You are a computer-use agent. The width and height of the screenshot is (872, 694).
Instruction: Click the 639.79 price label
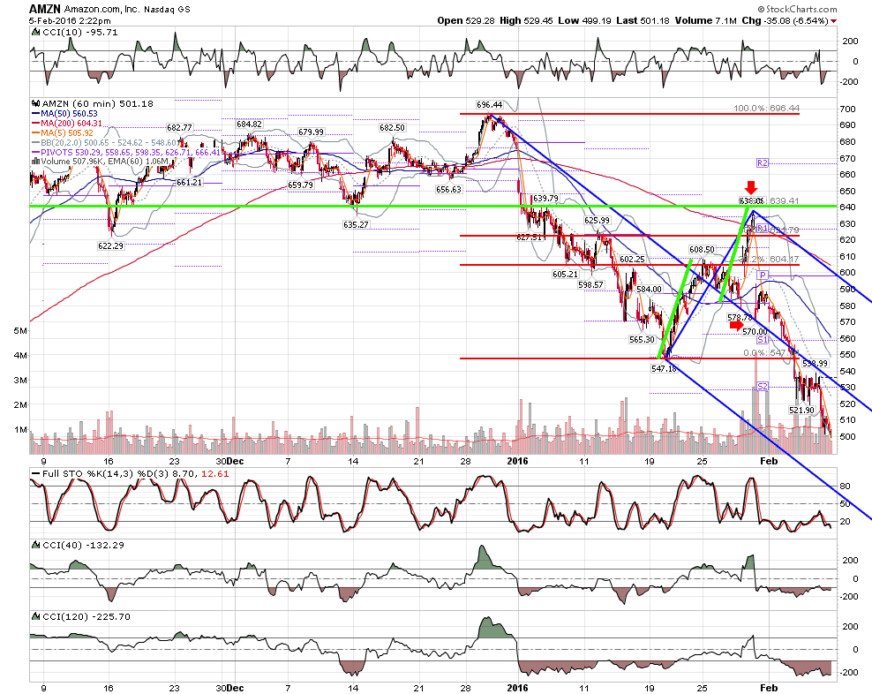pos(545,198)
